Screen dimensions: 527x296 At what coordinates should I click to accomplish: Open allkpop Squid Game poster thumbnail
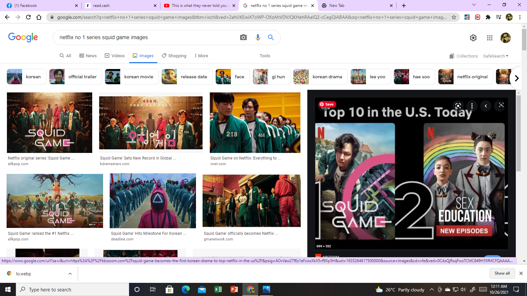(49, 123)
